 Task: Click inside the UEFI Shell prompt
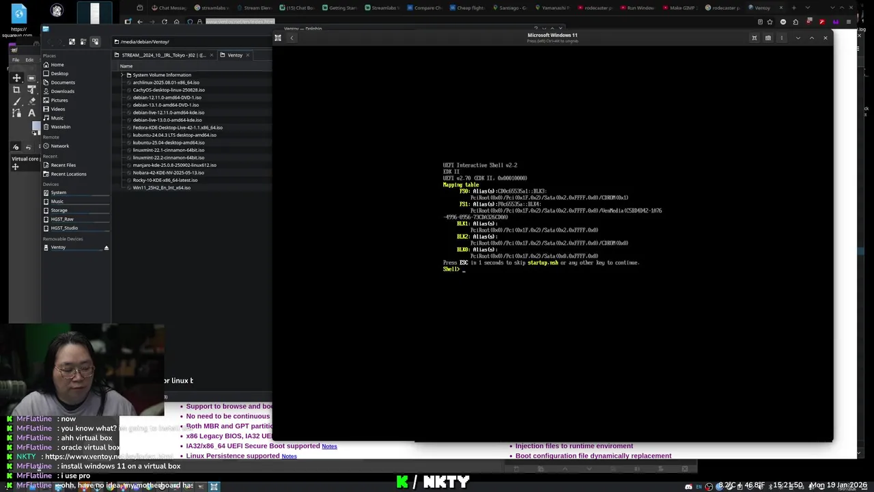(x=464, y=269)
